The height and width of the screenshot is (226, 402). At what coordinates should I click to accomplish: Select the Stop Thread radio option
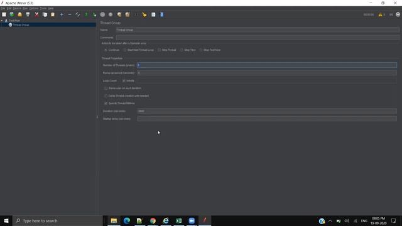[159, 50]
